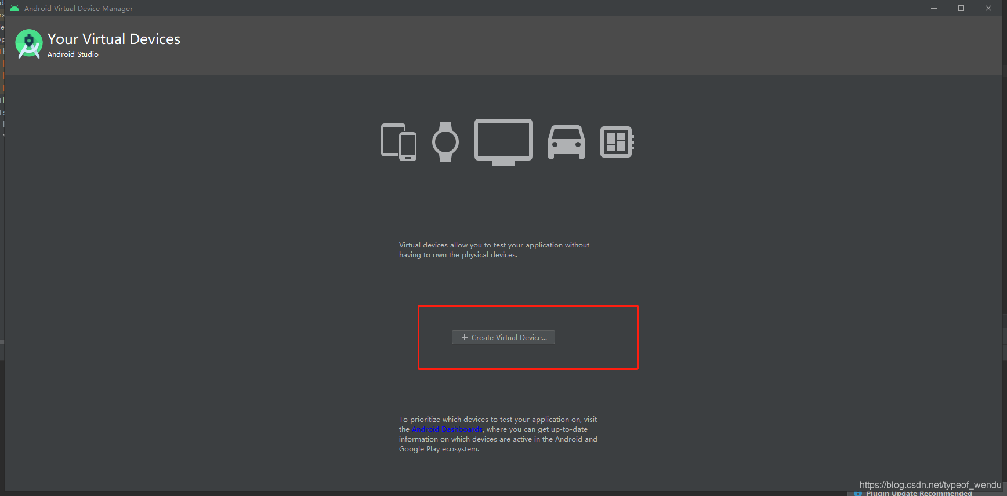The width and height of the screenshot is (1007, 496).
Task: Click the Create Virtual Device button
Action: point(503,337)
